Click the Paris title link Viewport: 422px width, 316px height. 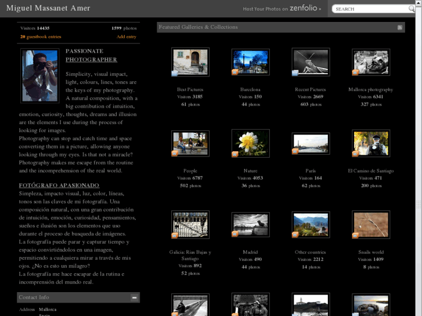coord(311,171)
